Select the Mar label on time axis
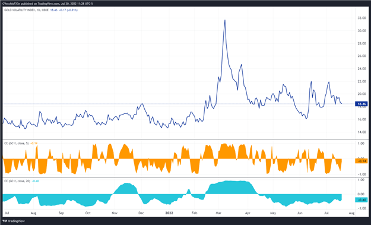The width and height of the screenshot is (371, 225). coord(218,213)
